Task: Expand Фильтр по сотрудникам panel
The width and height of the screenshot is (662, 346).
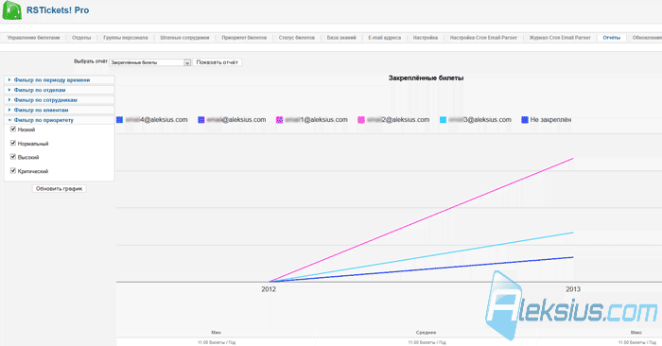Action: [x=59, y=100]
